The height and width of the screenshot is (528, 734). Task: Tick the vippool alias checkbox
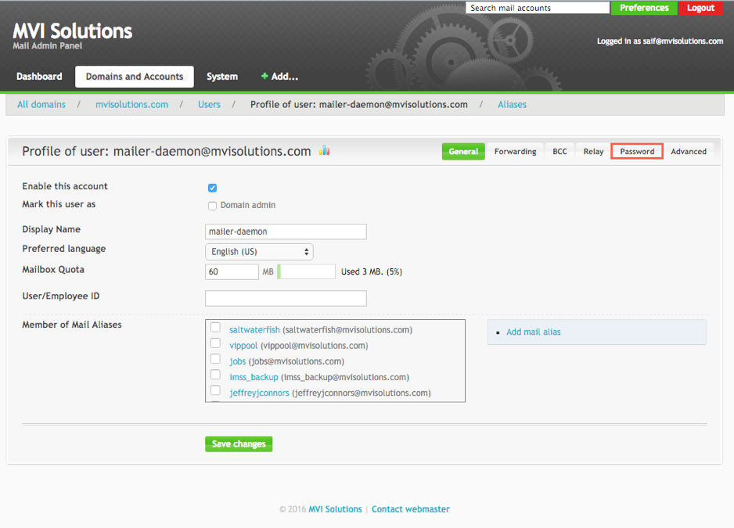pyautogui.click(x=215, y=343)
